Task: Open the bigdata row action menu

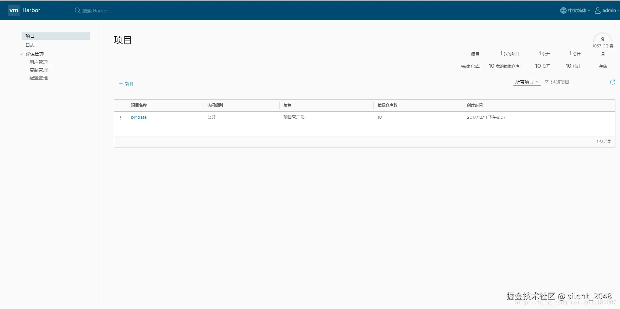Action: pos(121,118)
